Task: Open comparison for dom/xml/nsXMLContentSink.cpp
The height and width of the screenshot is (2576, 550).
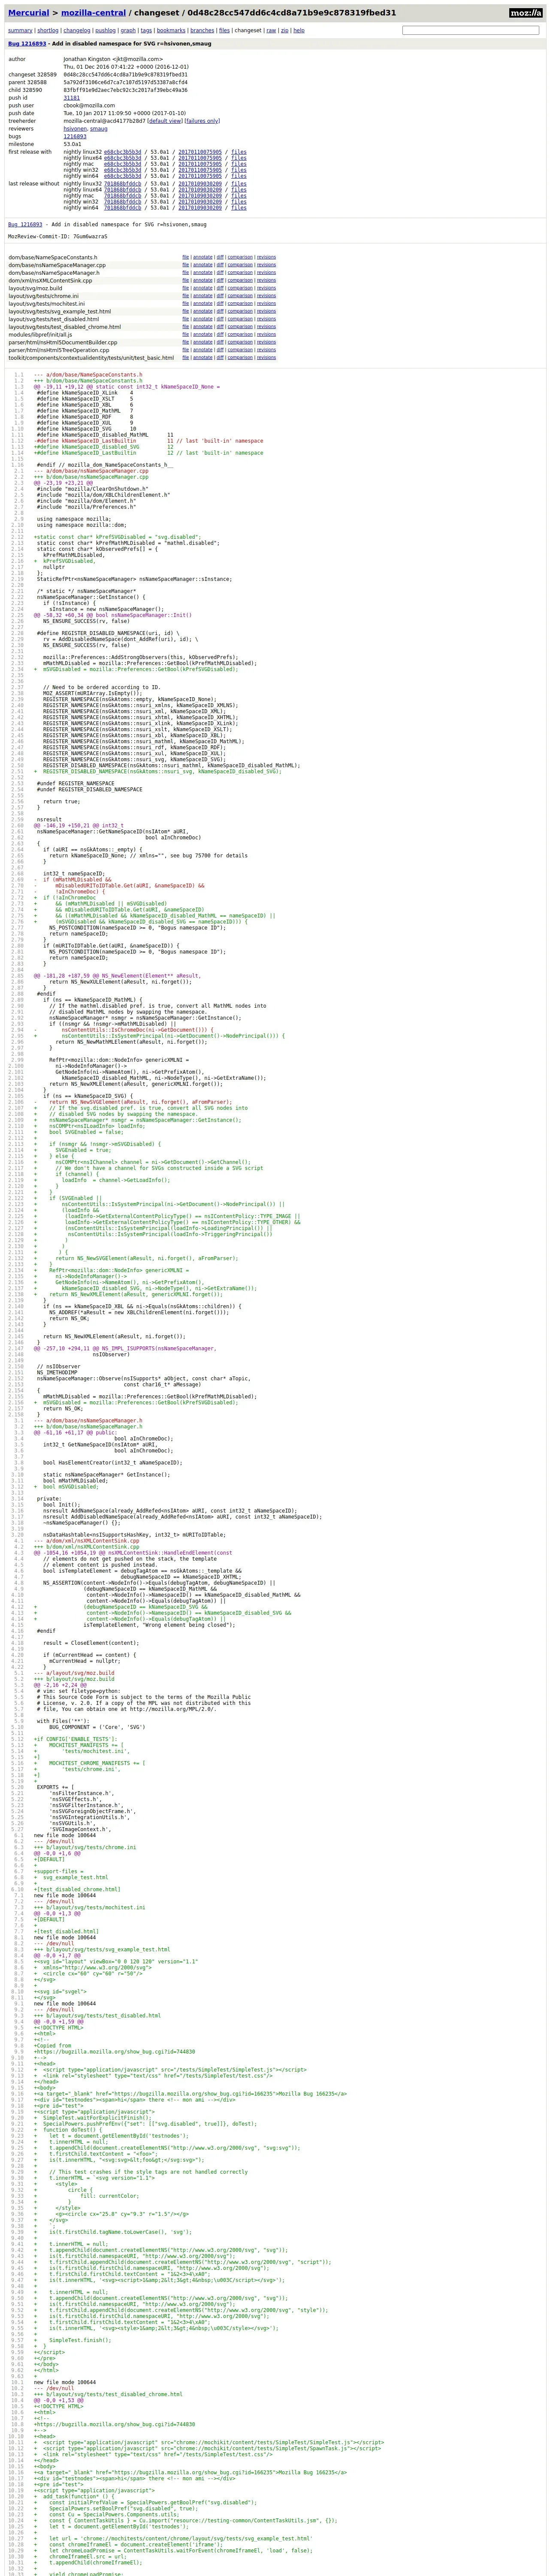Action: pos(240,280)
